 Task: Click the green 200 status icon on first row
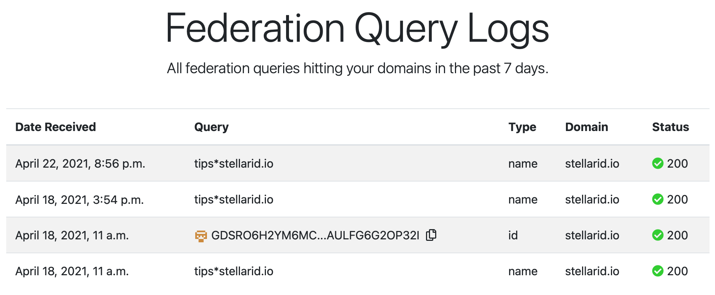[658, 164]
